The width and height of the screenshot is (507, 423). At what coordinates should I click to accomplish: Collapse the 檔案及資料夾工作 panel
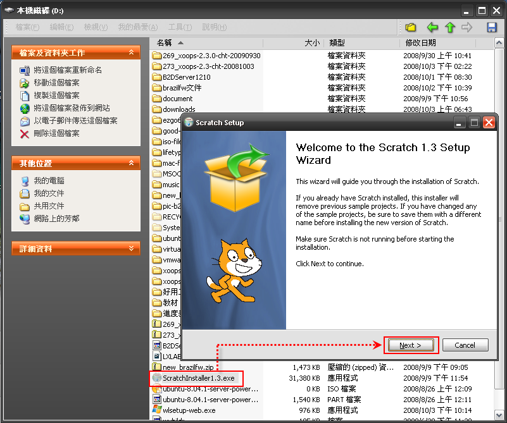coord(131,52)
